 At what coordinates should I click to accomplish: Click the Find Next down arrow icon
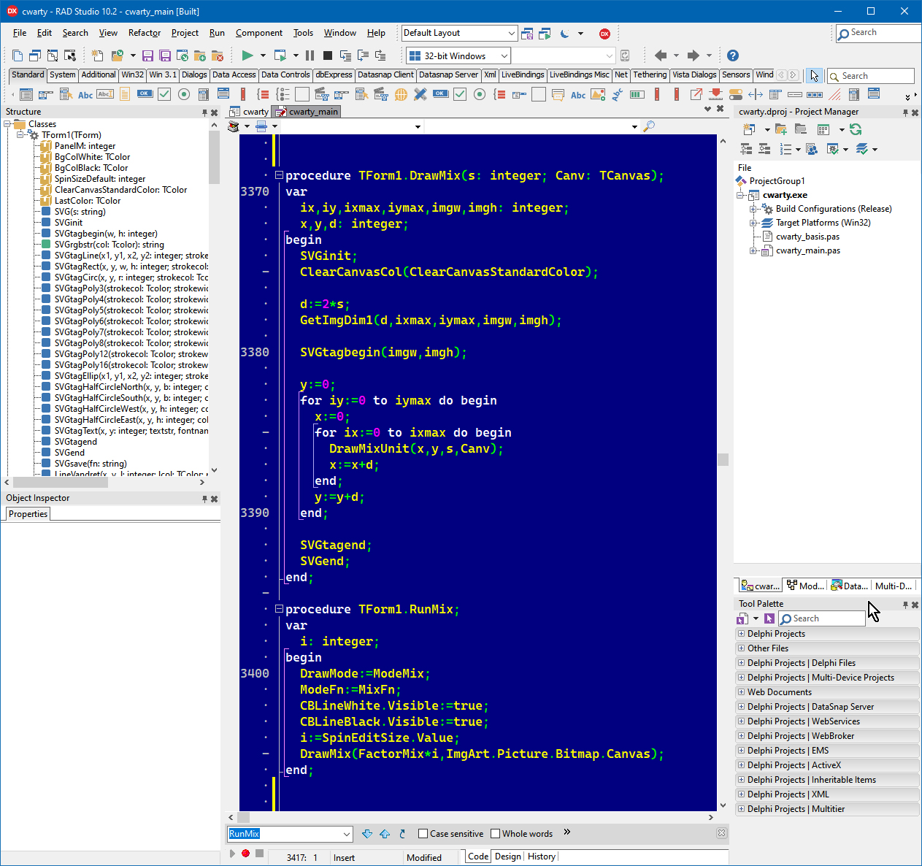366,833
